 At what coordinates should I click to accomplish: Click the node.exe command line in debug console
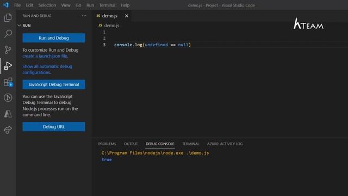155,153
